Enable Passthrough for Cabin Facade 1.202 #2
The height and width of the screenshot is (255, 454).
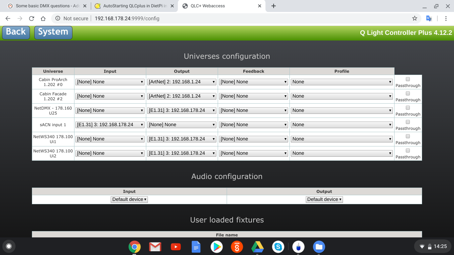(408, 93)
